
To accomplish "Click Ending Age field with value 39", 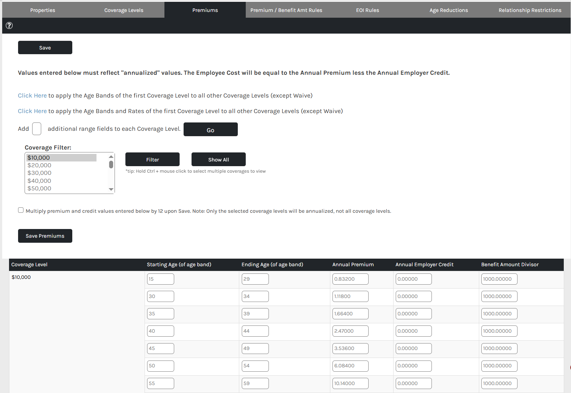I will pyautogui.click(x=255, y=314).
